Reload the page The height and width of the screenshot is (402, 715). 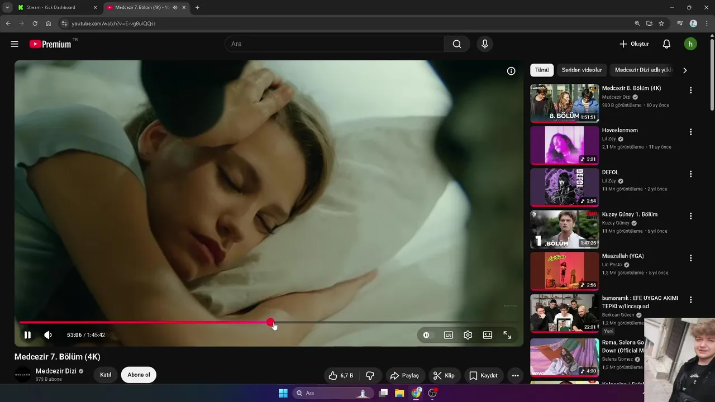point(35,23)
